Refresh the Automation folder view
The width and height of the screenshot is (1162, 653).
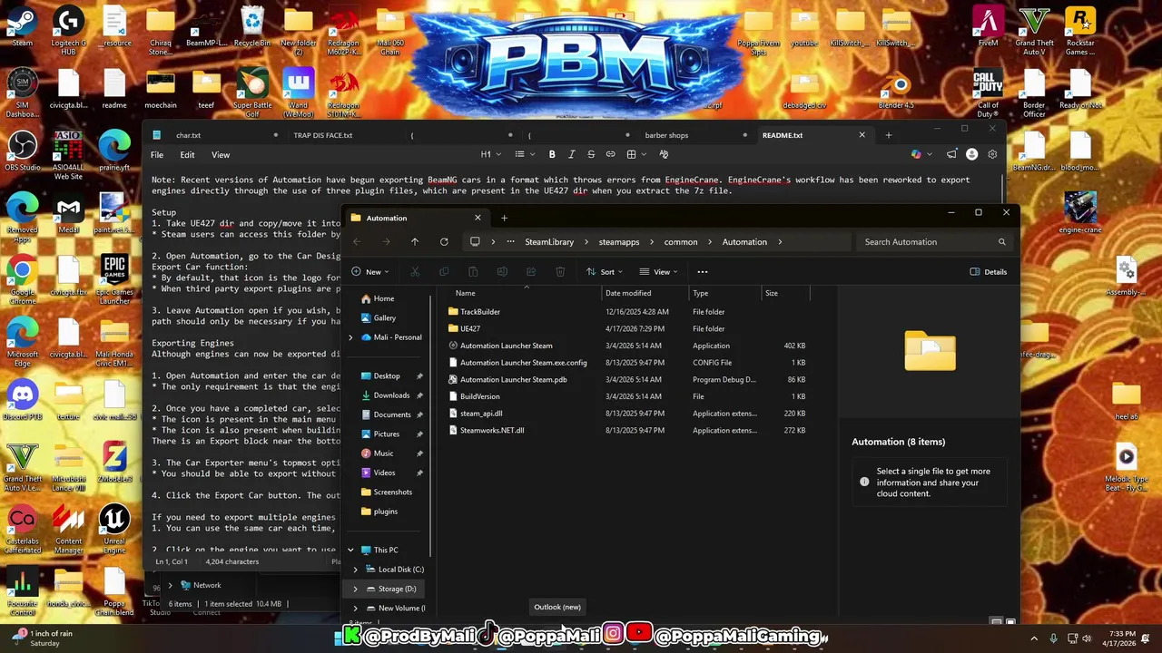pyautogui.click(x=444, y=242)
